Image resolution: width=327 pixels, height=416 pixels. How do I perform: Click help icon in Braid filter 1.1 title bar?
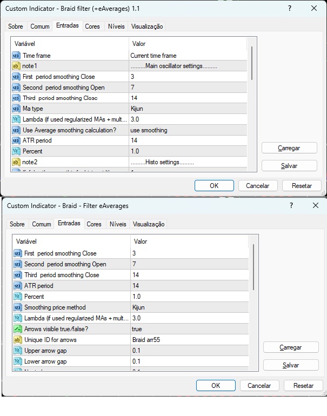tap(291, 9)
